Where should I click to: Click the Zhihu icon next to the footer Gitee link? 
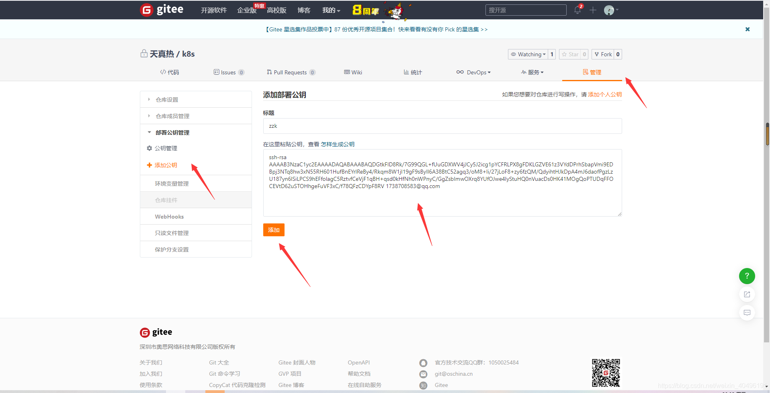(x=423, y=385)
